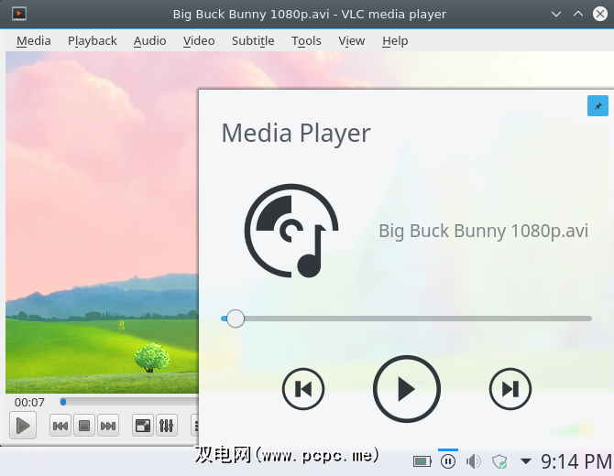614x476 pixels.
Task: Click the 9:14 PM clock
Action: coord(576,461)
